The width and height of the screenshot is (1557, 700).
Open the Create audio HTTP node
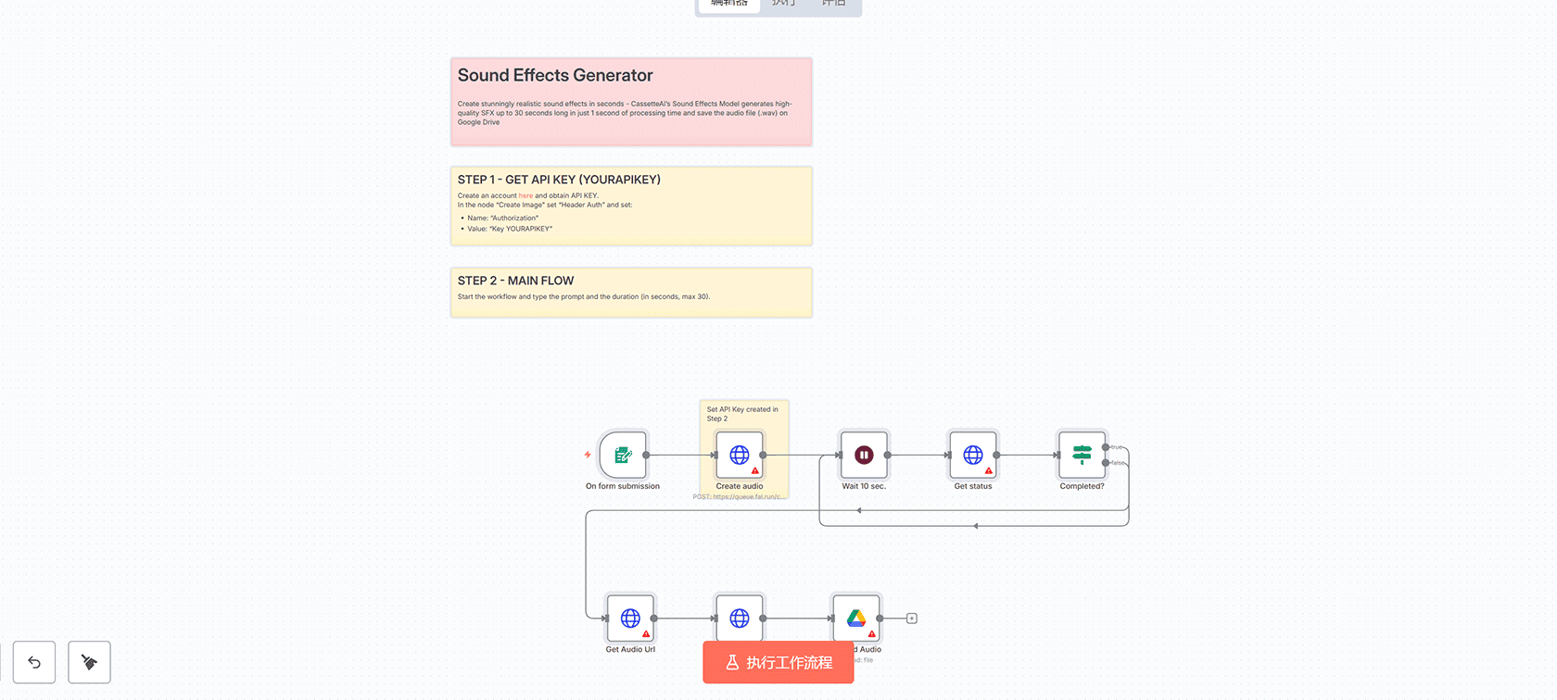739,455
